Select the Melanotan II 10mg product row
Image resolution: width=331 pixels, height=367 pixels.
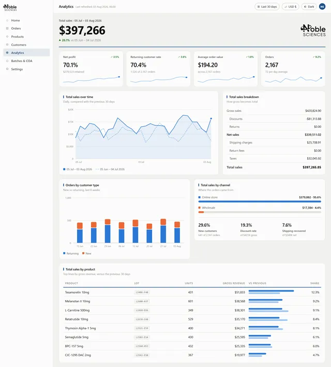[192, 301]
